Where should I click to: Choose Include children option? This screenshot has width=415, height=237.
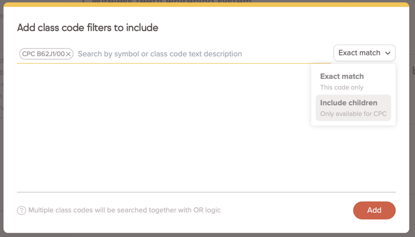point(354,108)
